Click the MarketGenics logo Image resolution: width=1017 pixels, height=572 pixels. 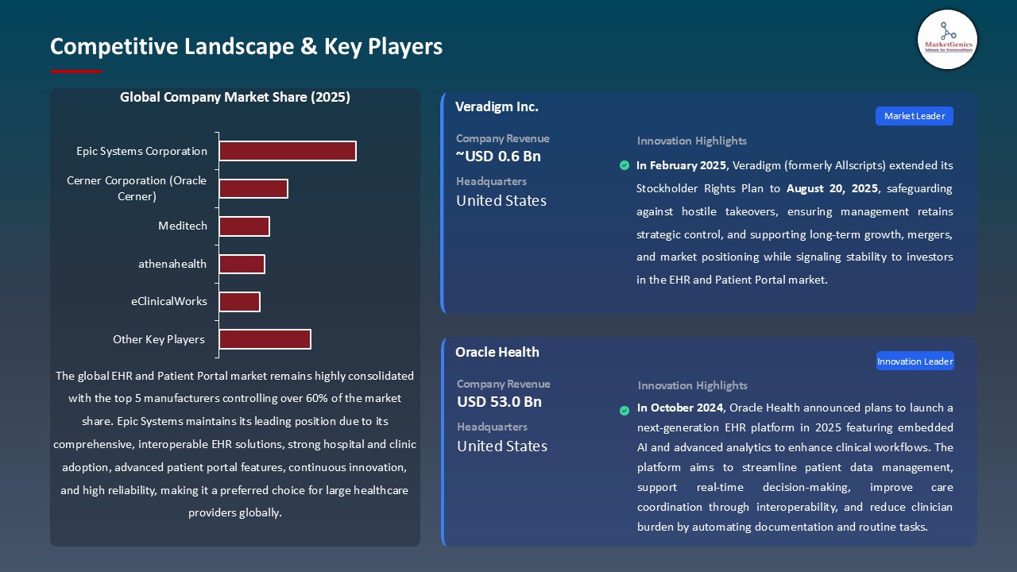[947, 39]
